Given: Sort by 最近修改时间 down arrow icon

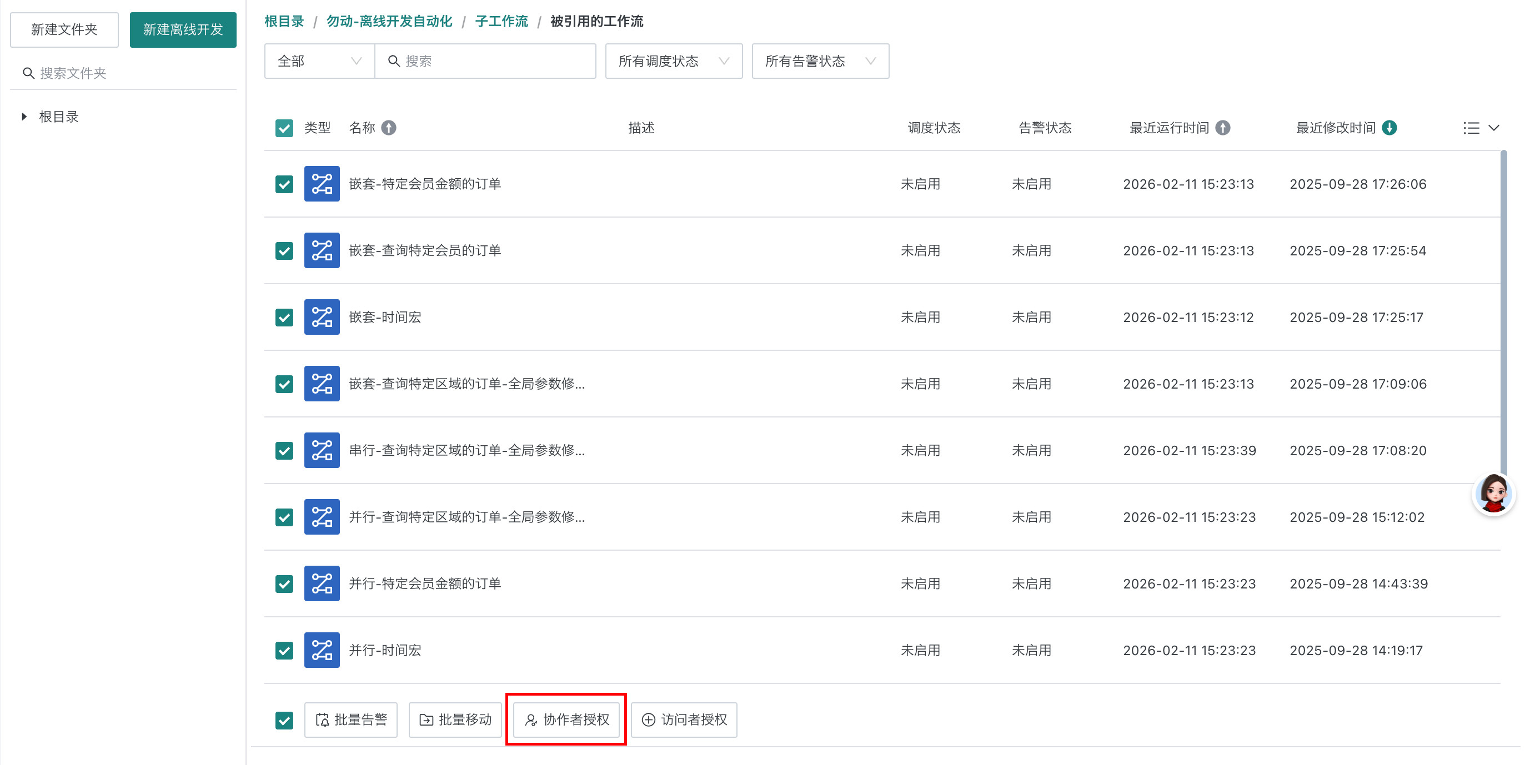Looking at the screenshot, I should point(1389,128).
